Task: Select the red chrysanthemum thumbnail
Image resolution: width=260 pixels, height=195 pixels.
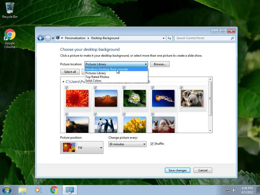Action: pos(77,98)
